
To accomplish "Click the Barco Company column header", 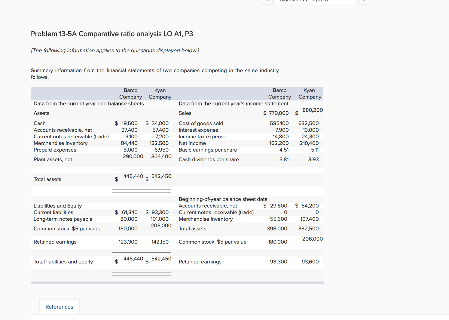I will (x=130, y=94).
